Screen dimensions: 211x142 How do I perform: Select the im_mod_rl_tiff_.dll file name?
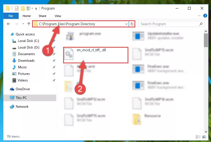pos(91,50)
